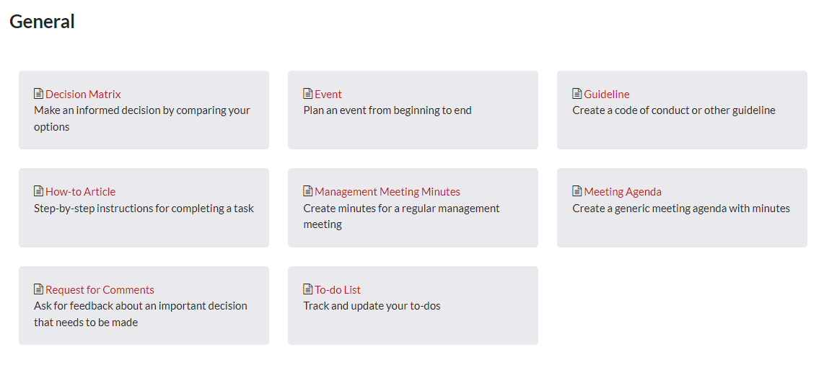
Task: Choose the Management Meeting Minutes link
Action: [387, 191]
